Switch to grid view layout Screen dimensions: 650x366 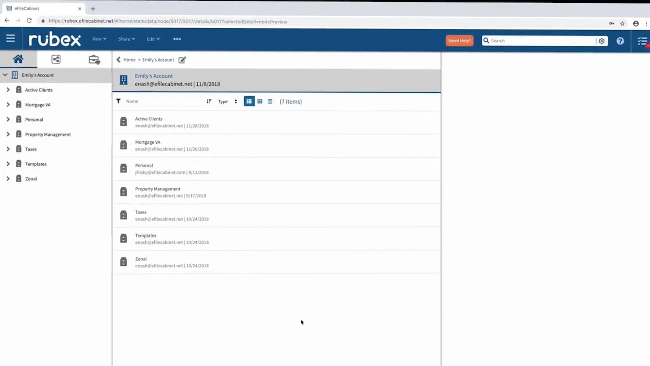(260, 101)
